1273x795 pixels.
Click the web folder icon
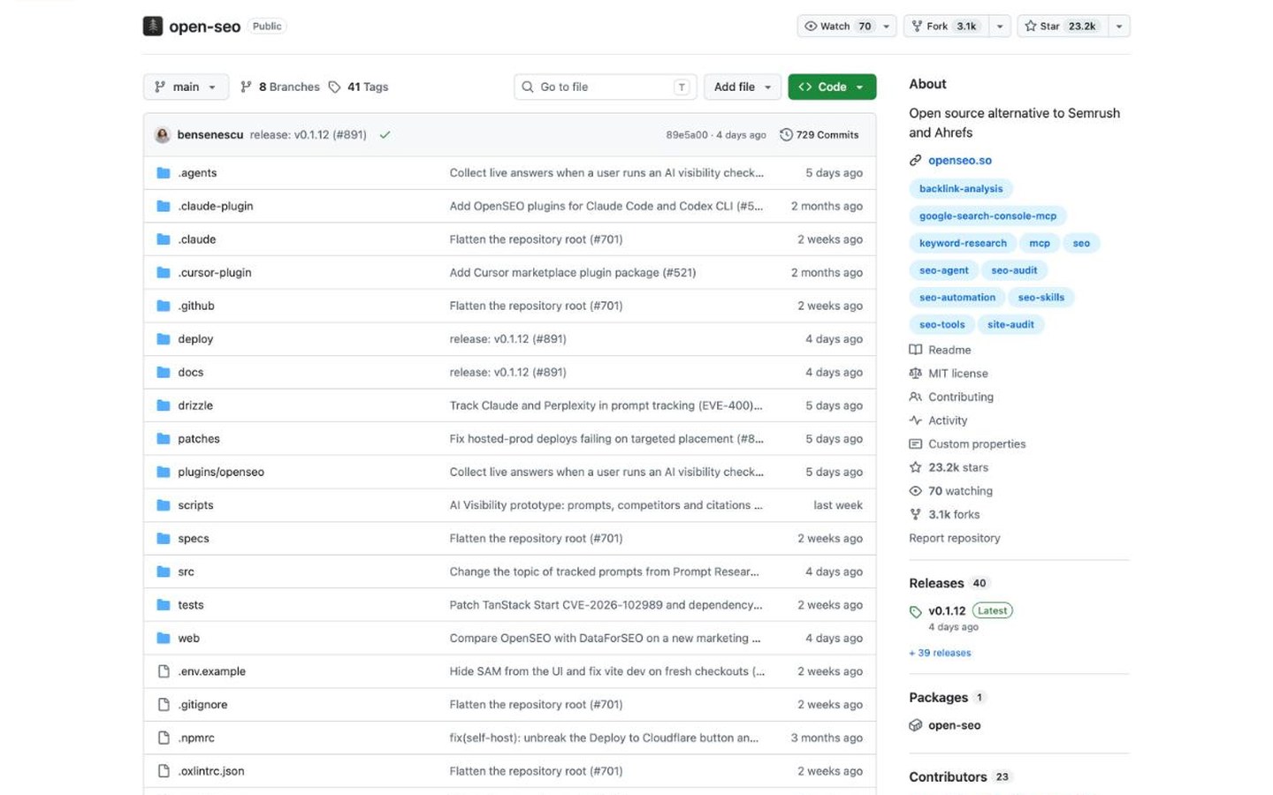(164, 638)
